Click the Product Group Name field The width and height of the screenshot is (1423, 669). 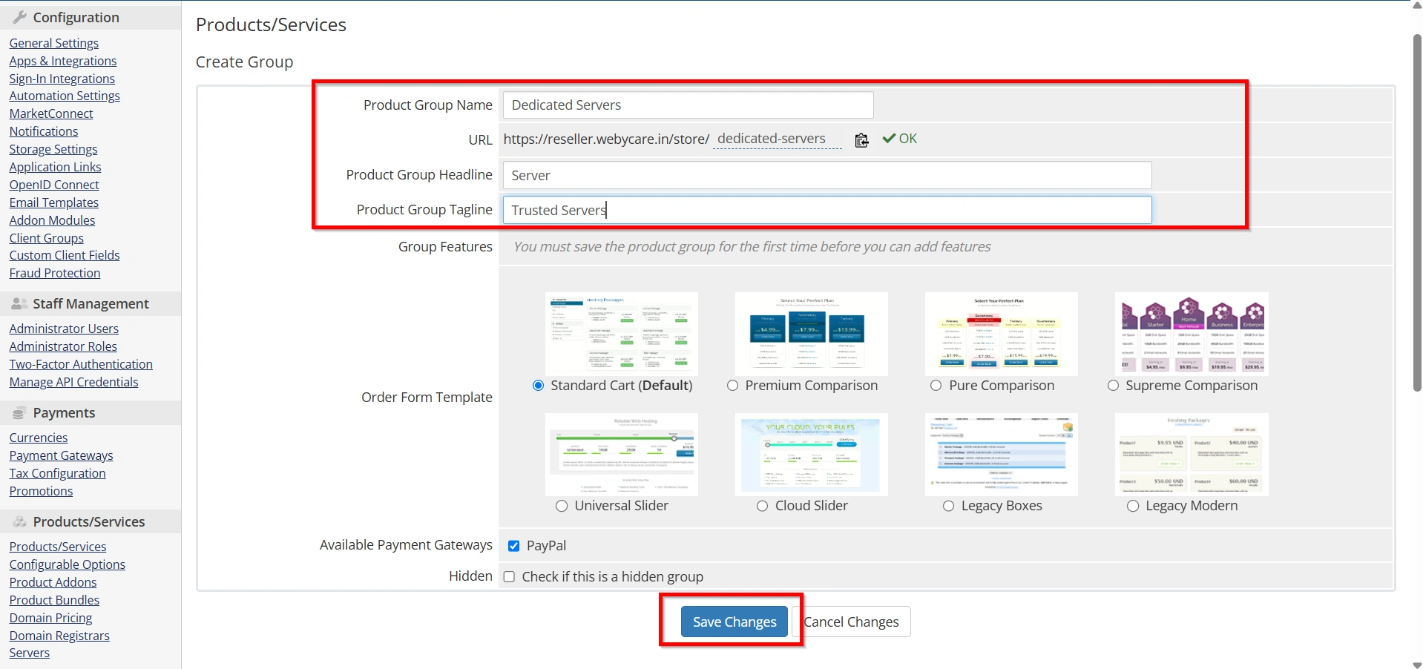point(688,105)
